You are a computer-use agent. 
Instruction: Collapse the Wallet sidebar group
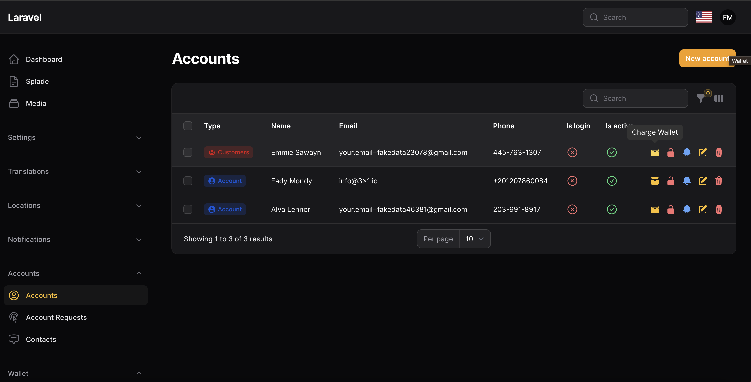pyautogui.click(x=75, y=373)
